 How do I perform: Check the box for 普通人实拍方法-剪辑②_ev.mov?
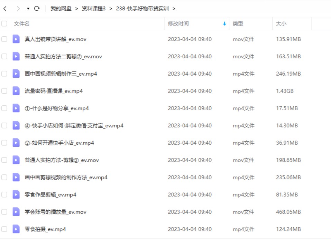coord(4,160)
